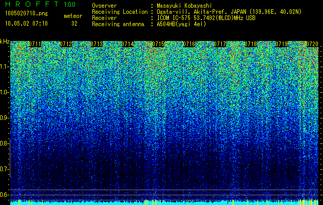Click the 0.6 frequency axis label
Screen dimensions: 323x205
(4, 195)
